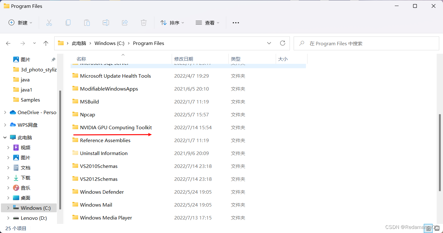Click the folder icon of NVIDIA GPU Computing Toolkit

[75, 127]
